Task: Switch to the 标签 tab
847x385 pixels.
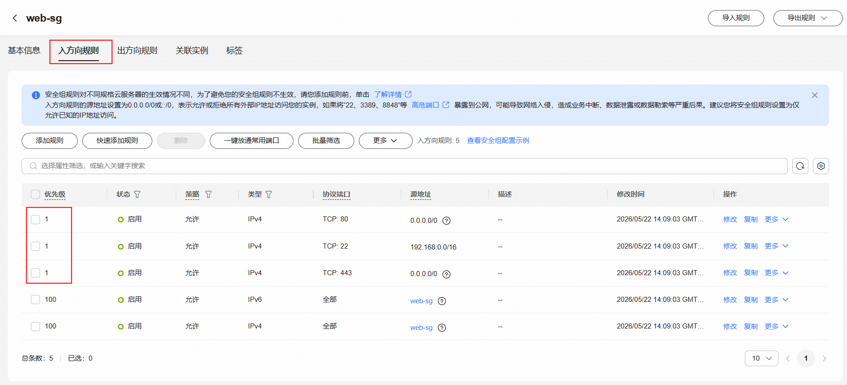Action: (234, 51)
